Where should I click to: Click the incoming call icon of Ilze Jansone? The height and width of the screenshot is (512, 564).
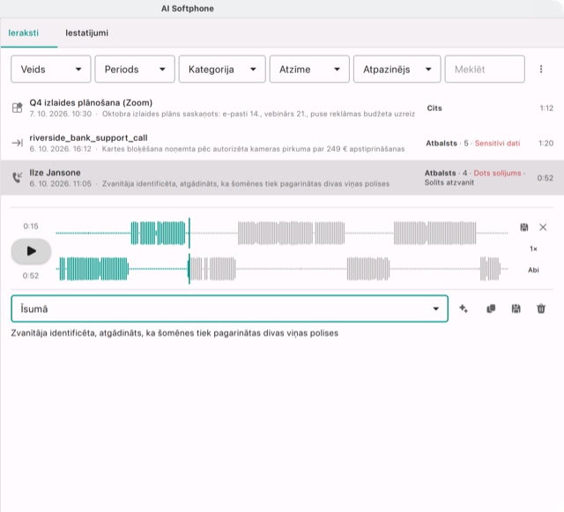(x=18, y=177)
